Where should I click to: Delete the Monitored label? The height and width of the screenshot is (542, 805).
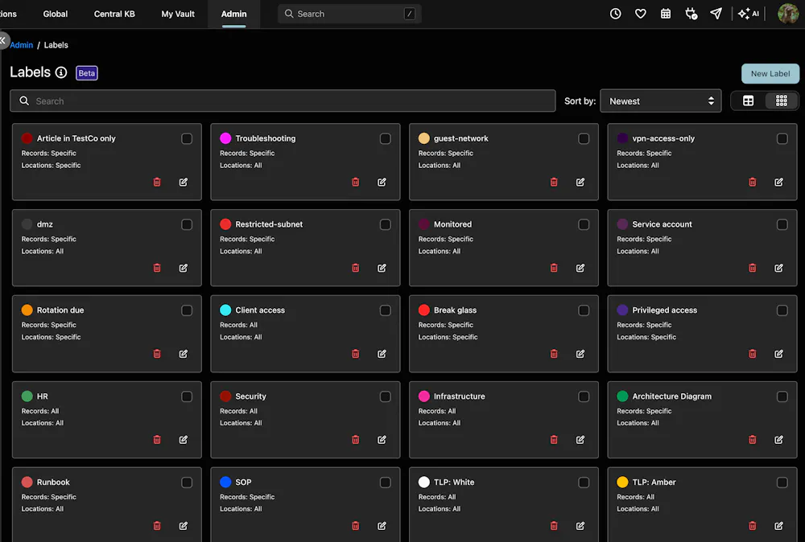pyautogui.click(x=554, y=268)
